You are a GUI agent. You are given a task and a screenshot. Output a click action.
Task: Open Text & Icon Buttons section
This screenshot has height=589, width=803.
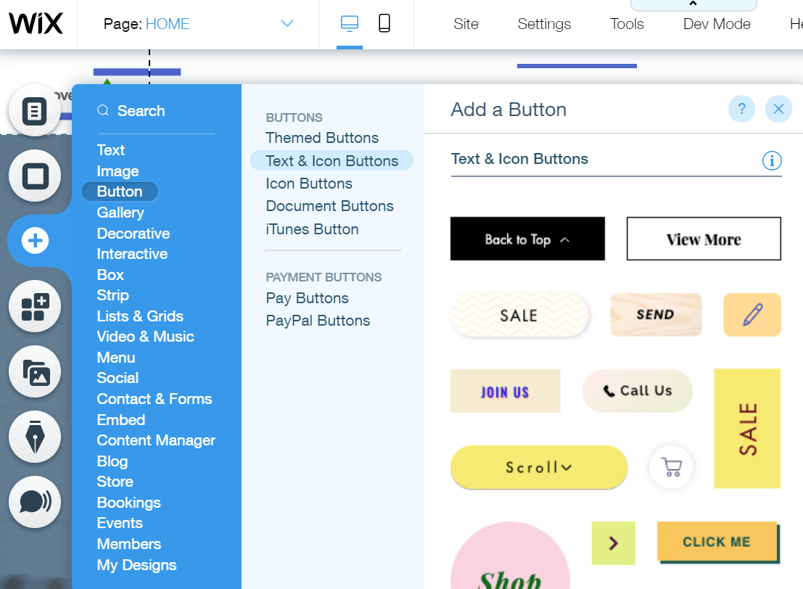click(x=332, y=161)
